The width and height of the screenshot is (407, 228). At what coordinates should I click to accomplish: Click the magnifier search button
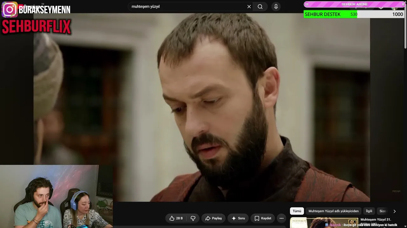[260, 7]
